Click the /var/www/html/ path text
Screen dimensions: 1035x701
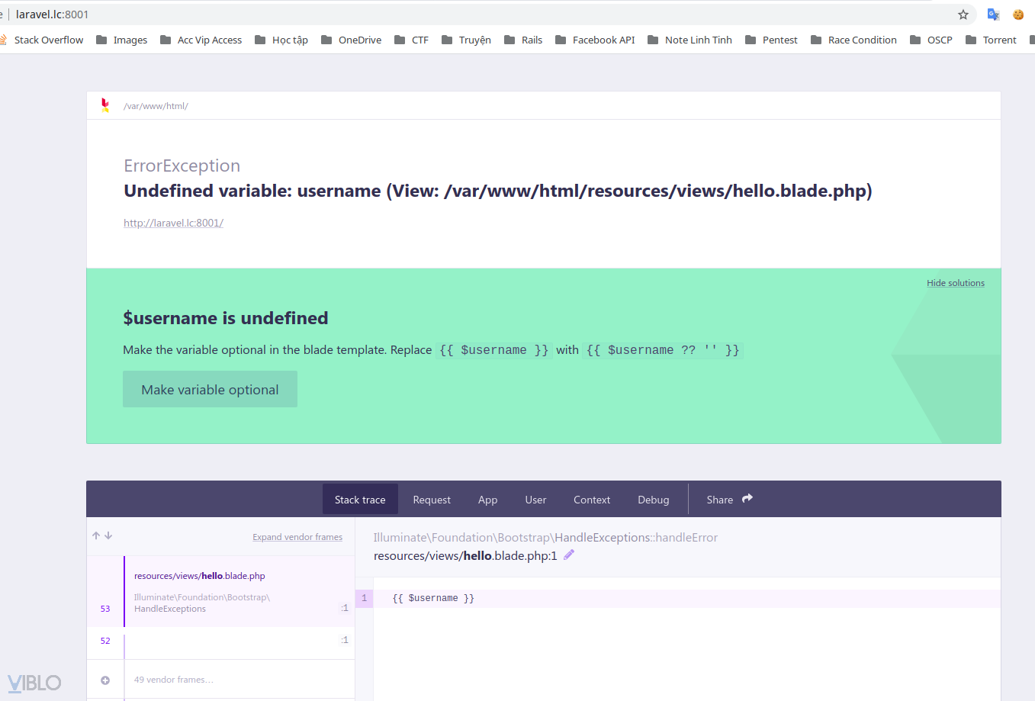click(156, 106)
